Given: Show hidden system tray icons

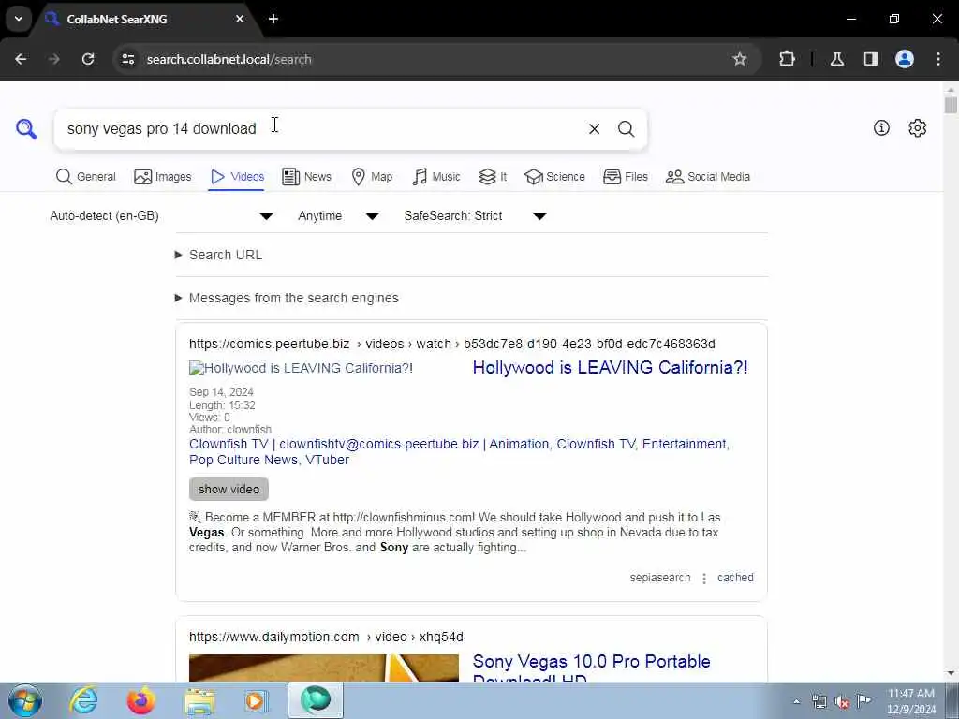Looking at the screenshot, I should 796,701.
